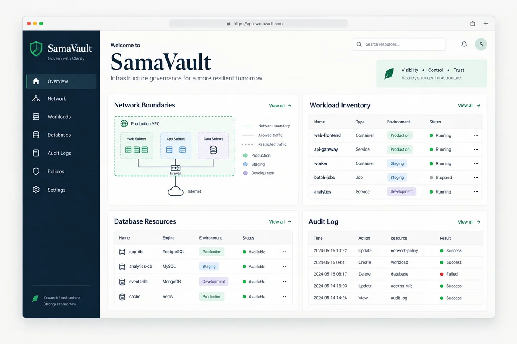The height and width of the screenshot is (344, 517).
Task: Click the network-policy resource entry
Action: pos(404,251)
